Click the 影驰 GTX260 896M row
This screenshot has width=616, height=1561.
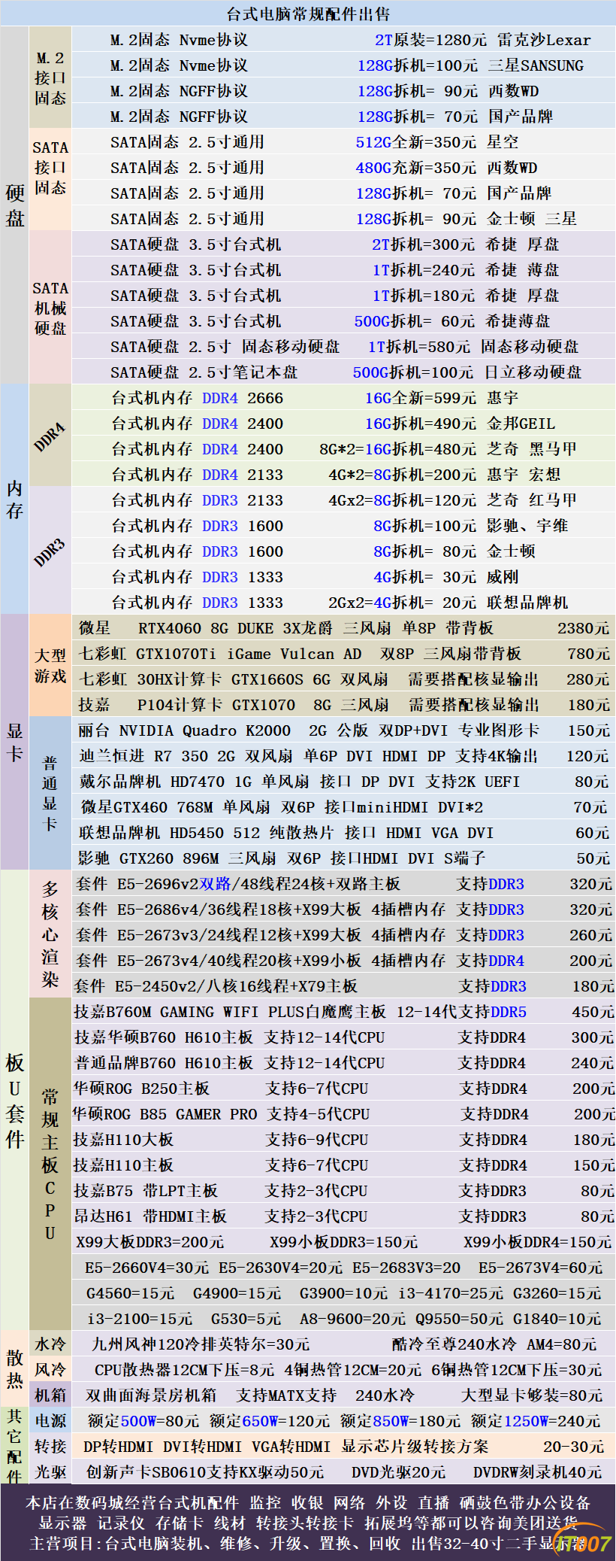click(343, 858)
